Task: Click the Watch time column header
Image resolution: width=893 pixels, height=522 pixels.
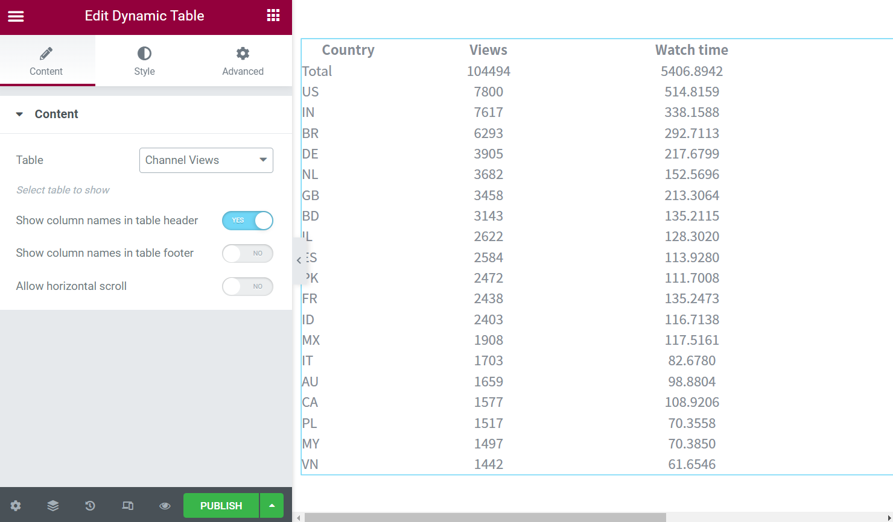Action: tap(691, 50)
